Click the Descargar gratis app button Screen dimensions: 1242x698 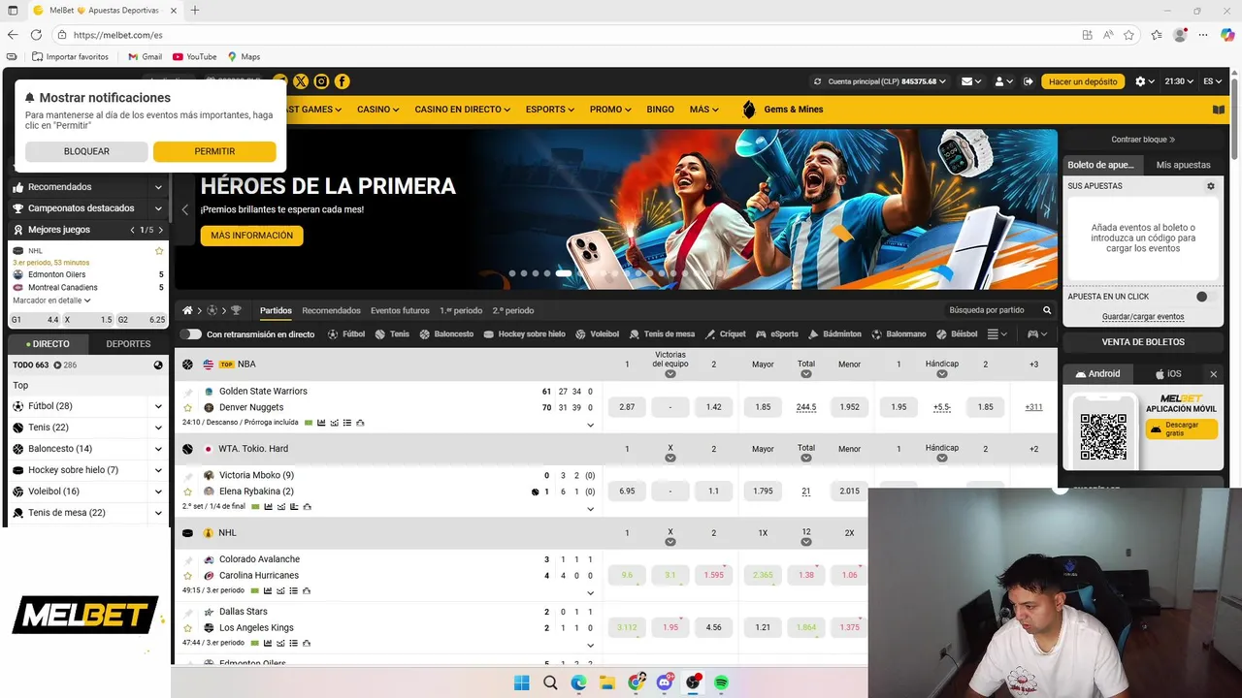[1181, 428]
